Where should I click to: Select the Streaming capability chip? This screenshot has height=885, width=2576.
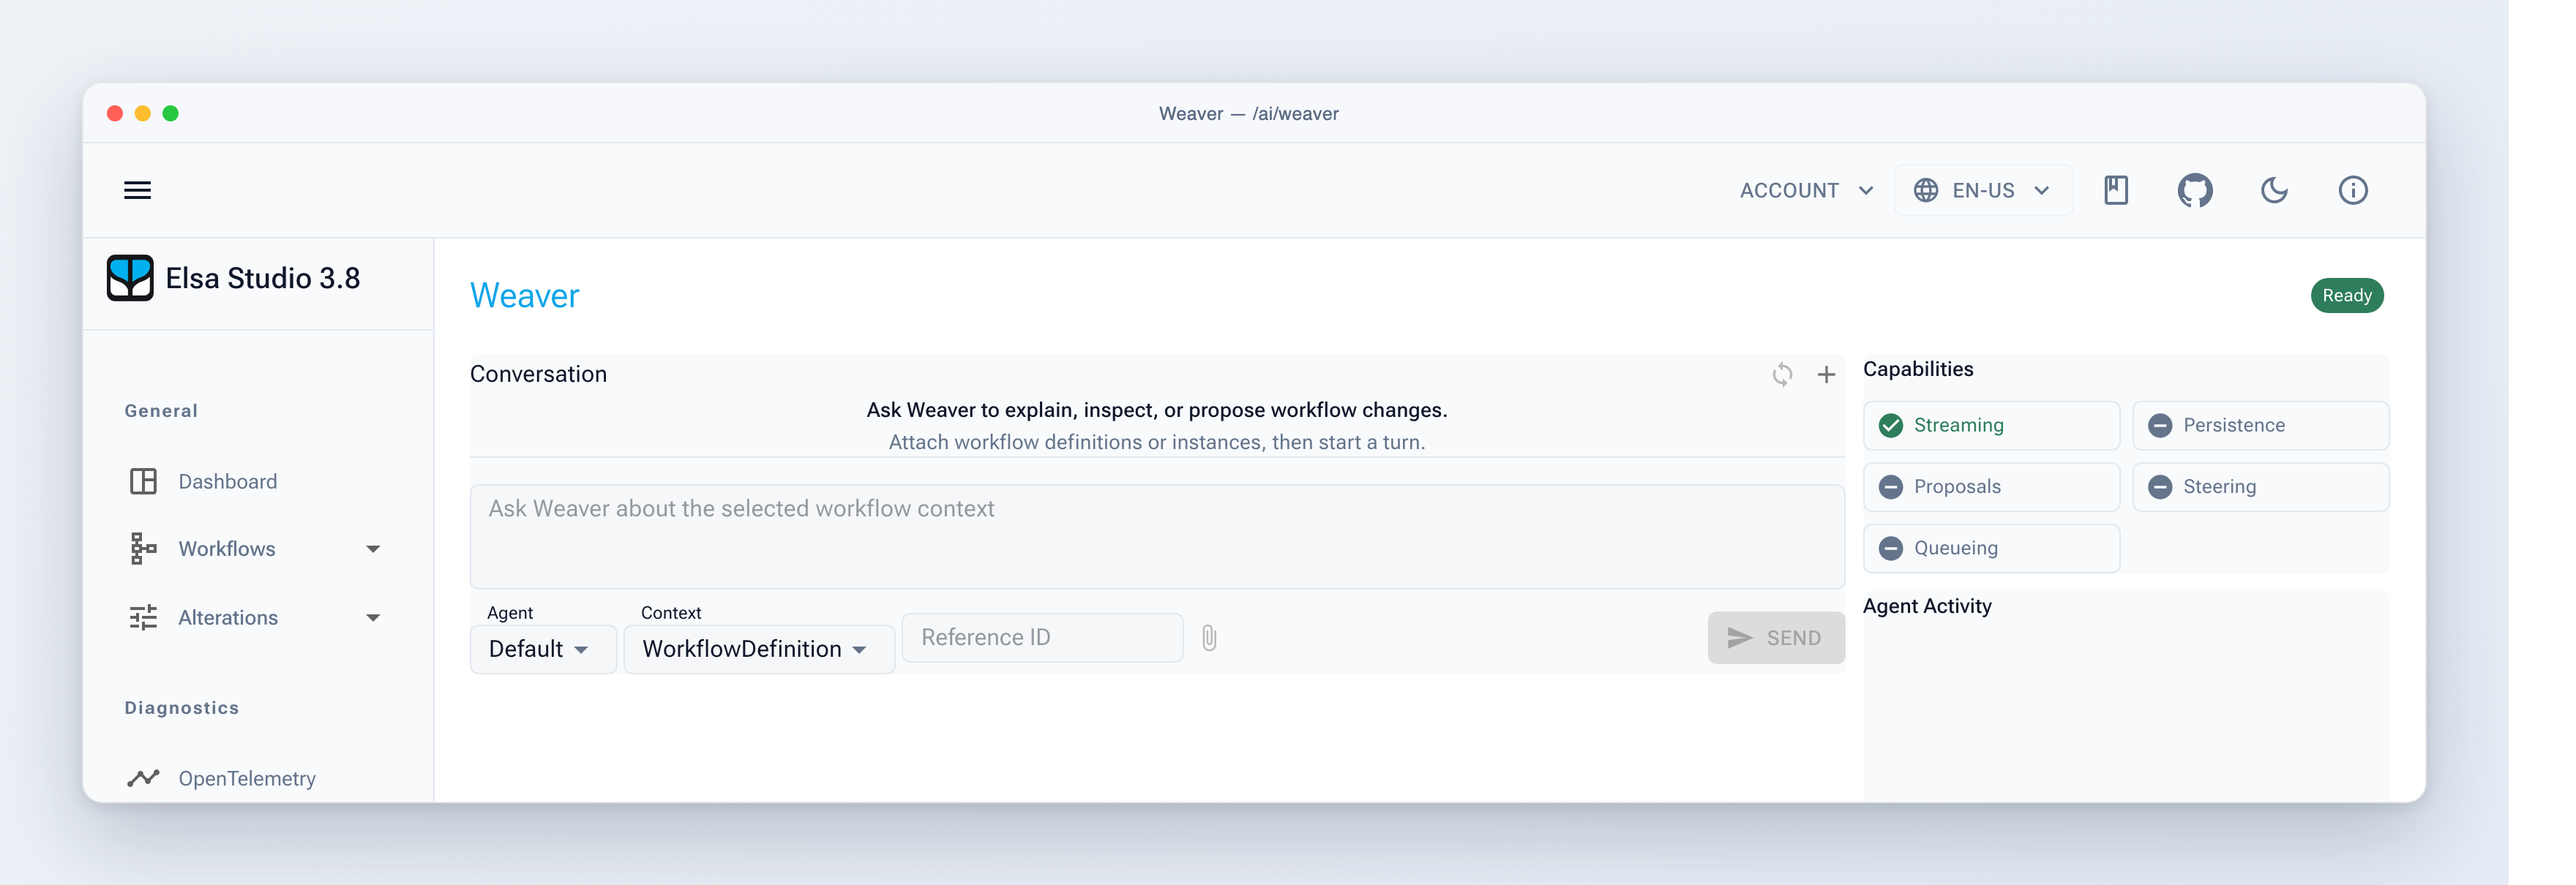[x=1991, y=426]
